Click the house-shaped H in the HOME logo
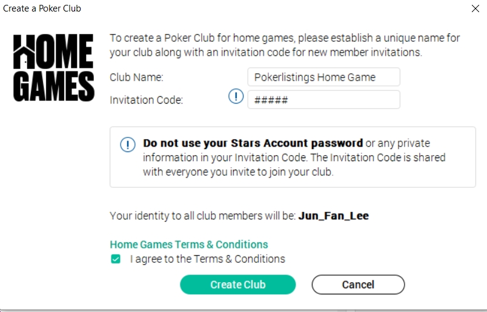 (24, 51)
